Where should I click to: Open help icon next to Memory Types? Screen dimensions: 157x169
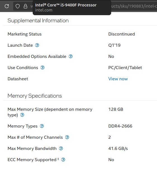[x=42, y=126]
